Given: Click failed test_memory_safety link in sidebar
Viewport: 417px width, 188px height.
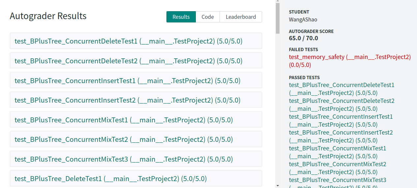Looking at the screenshot, I should [x=350, y=57].
